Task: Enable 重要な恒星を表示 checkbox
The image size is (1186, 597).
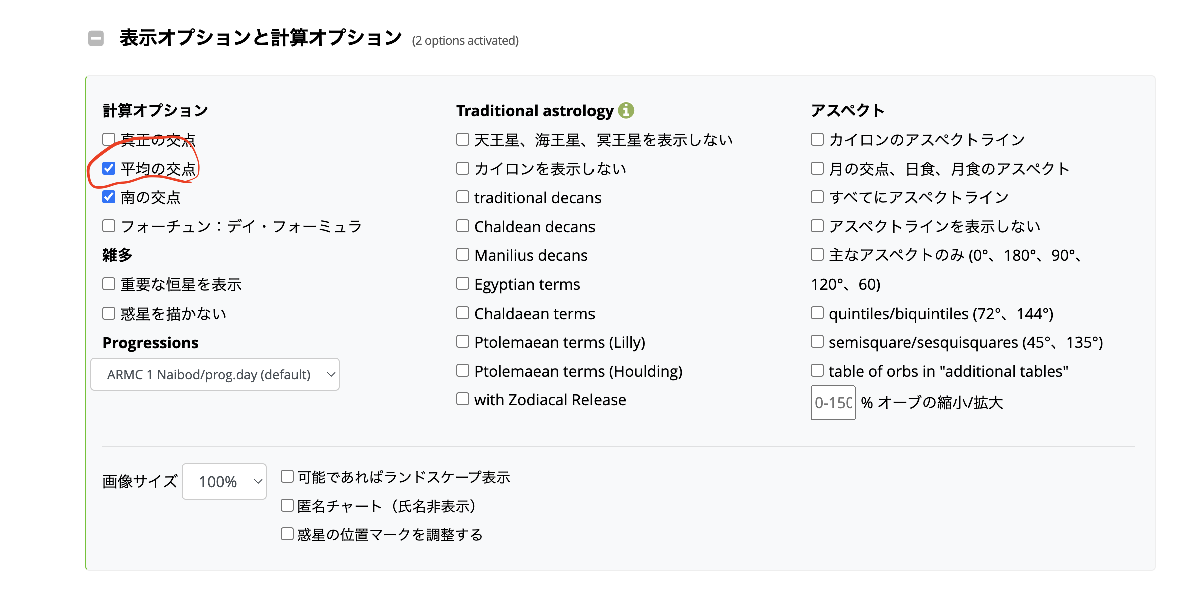Action: (109, 284)
